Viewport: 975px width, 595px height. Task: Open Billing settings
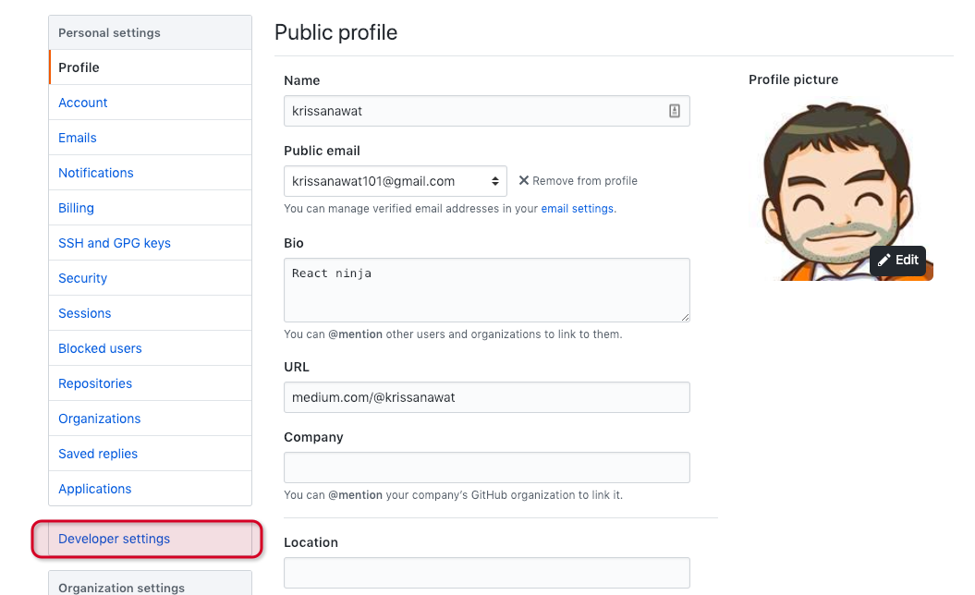[76, 208]
